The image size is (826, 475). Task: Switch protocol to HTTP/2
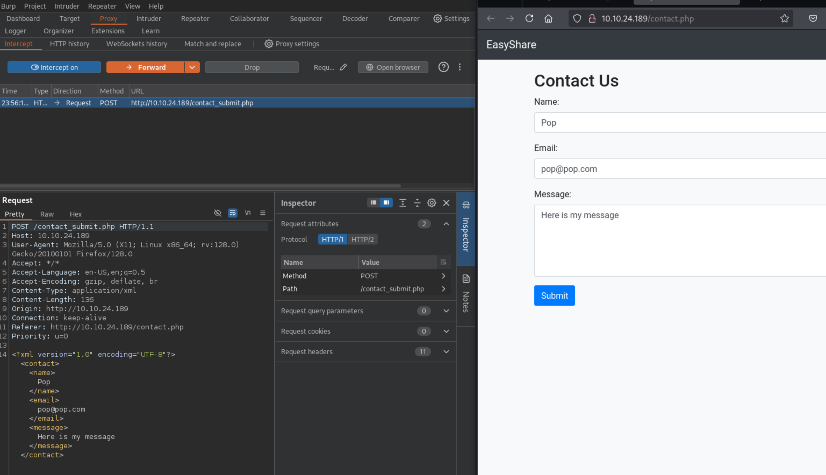[x=362, y=239]
